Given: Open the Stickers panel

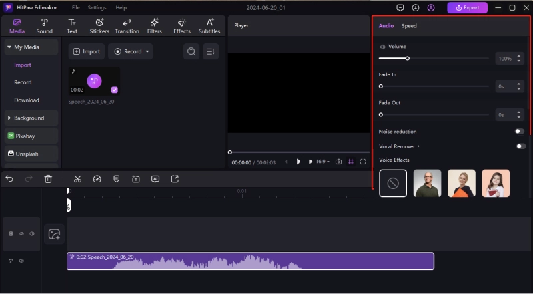Looking at the screenshot, I should click(99, 26).
